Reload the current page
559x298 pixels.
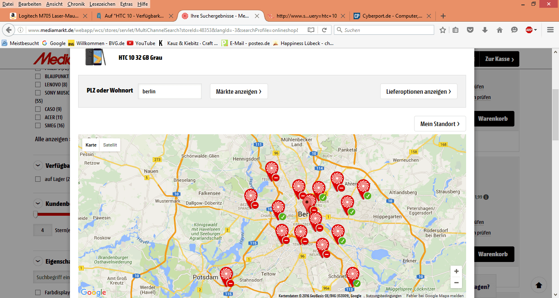324,30
